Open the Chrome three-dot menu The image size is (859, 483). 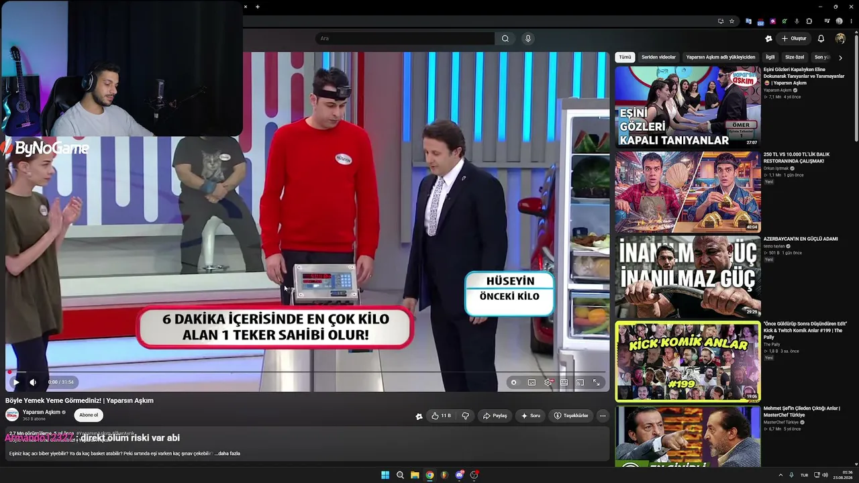click(851, 21)
